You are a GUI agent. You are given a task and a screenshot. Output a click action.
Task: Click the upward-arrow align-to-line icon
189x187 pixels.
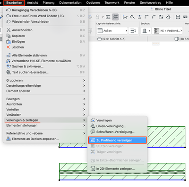tap(139, 17)
